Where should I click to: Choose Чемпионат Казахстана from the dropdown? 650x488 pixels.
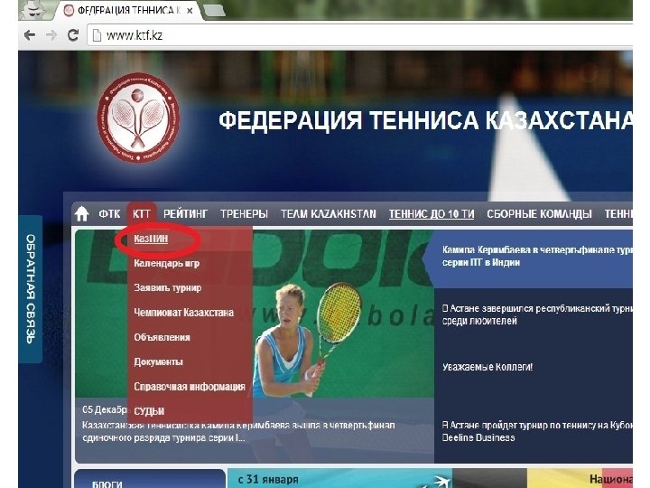(183, 313)
